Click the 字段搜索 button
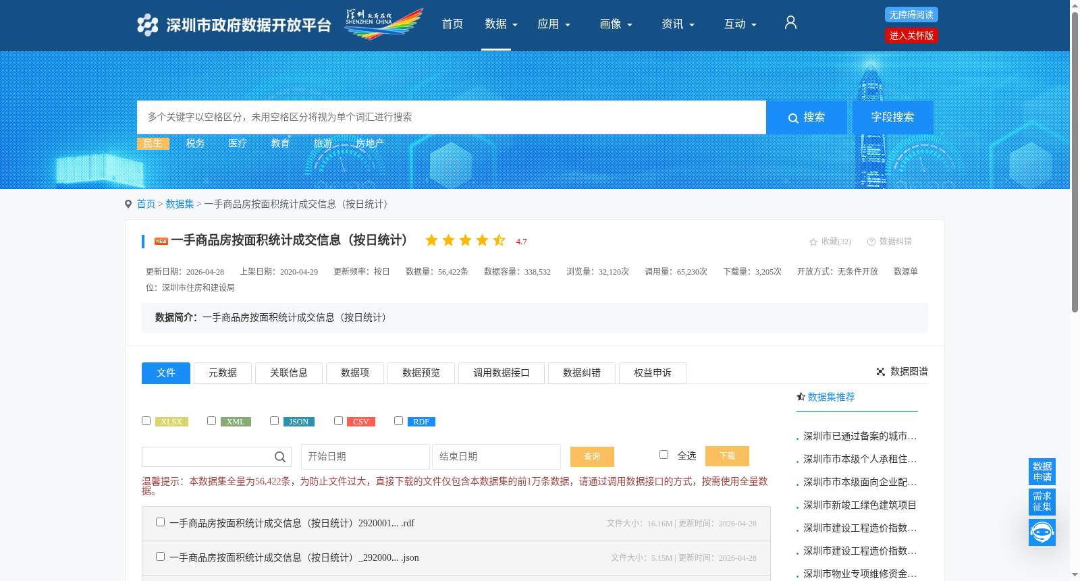This screenshot has height=581, width=1080. pos(893,117)
